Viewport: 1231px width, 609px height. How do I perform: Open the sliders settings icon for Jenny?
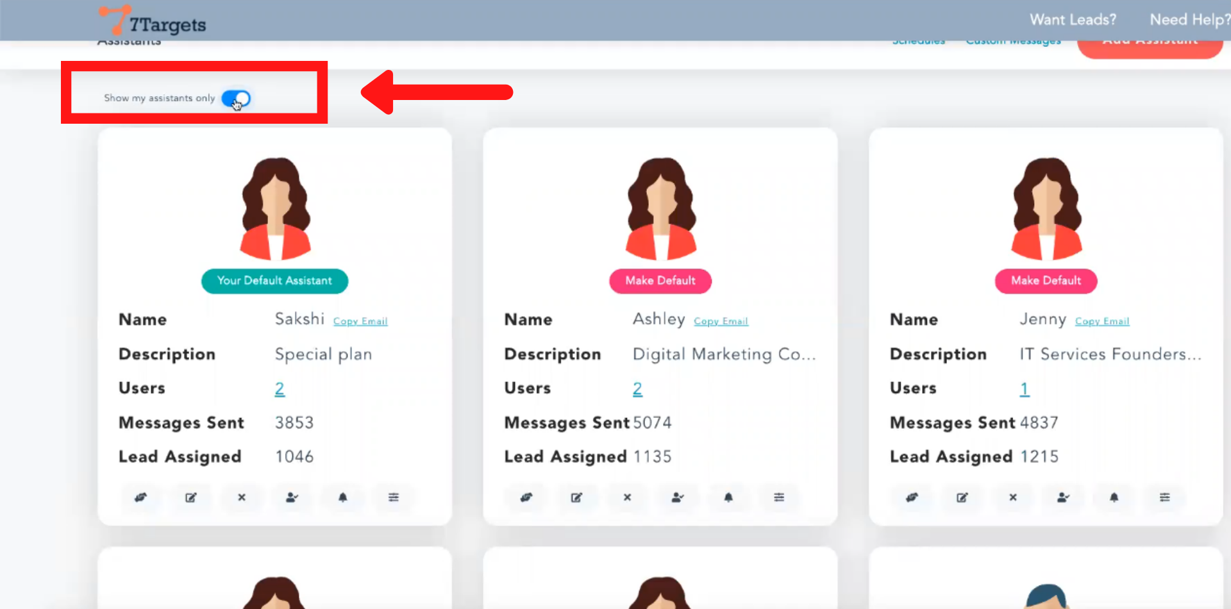pos(1164,497)
